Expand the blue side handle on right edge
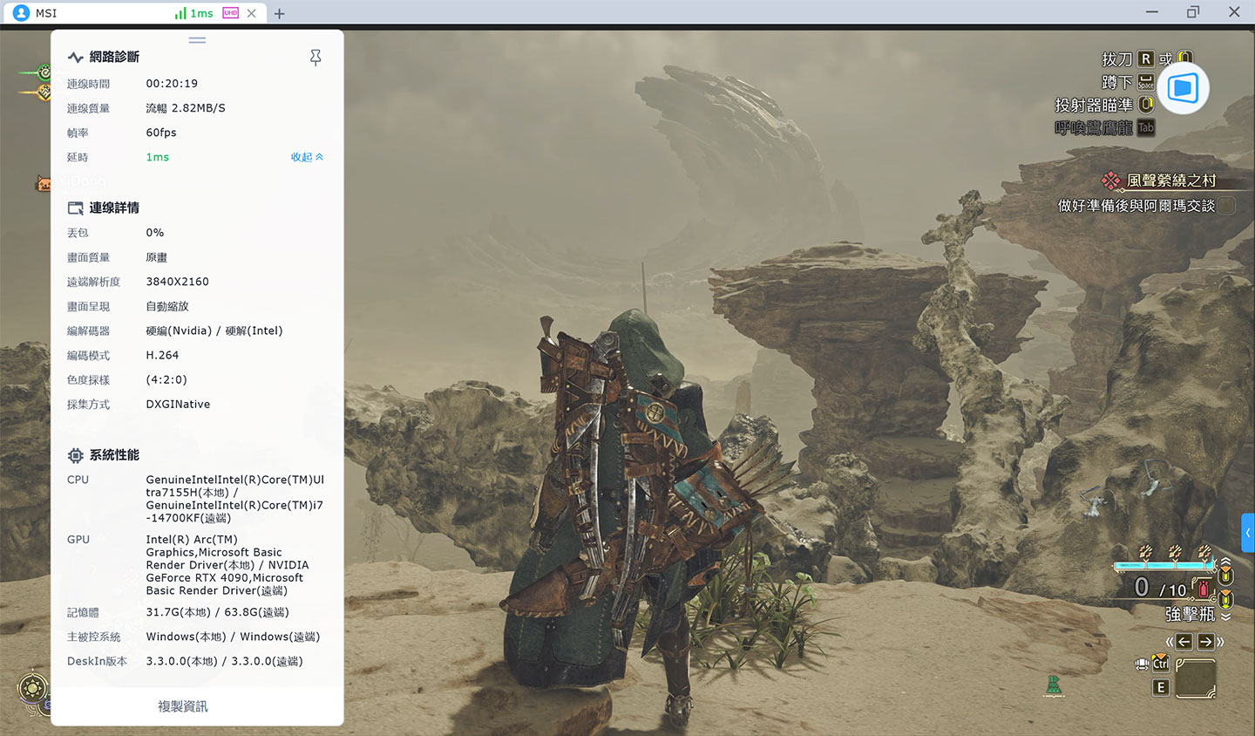The width and height of the screenshot is (1255, 736). [x=1248, y=533]
